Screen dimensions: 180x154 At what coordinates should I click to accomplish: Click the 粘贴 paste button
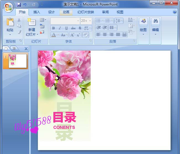pos(10,27)
